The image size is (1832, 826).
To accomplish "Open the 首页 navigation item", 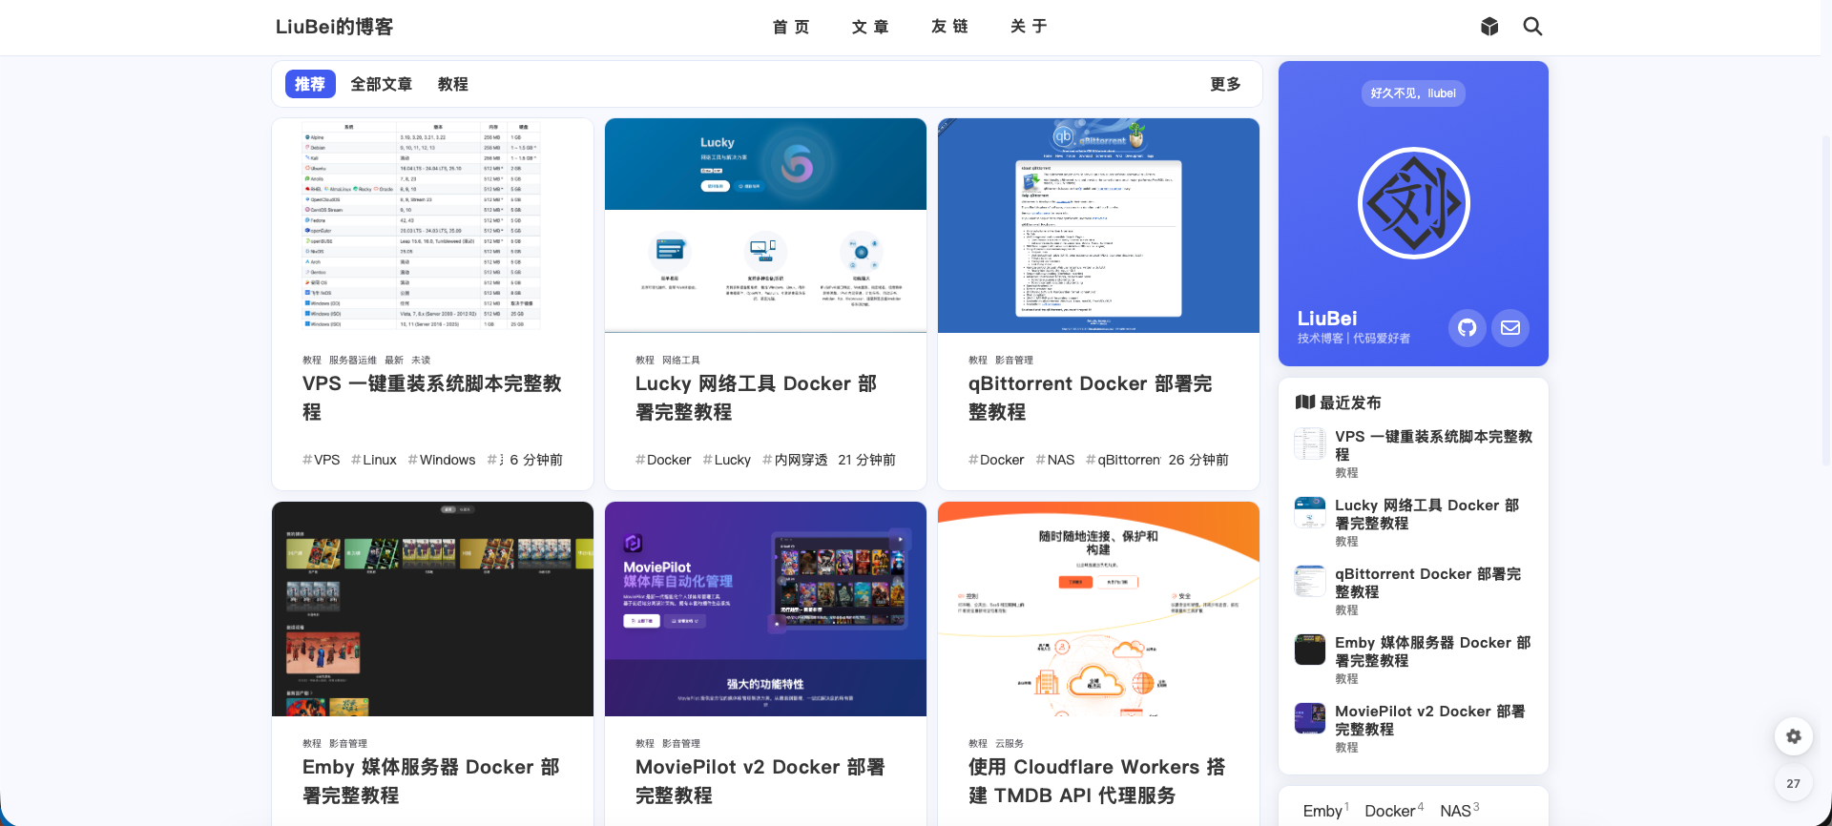I will [x=791, y=27].
